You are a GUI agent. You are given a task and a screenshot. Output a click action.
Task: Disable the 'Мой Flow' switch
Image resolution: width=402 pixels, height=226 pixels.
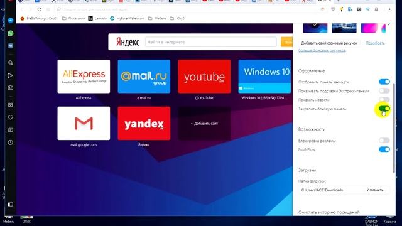[x=384, y=149]
